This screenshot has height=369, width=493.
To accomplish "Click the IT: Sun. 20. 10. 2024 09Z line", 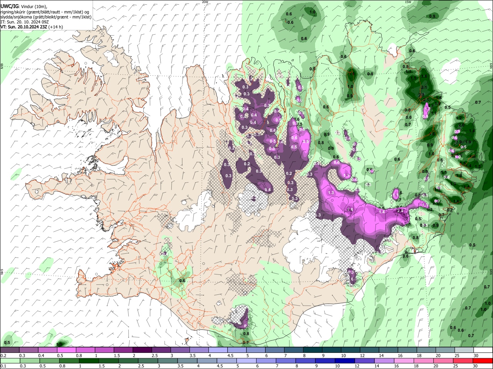I will click(x=25, y=22).
